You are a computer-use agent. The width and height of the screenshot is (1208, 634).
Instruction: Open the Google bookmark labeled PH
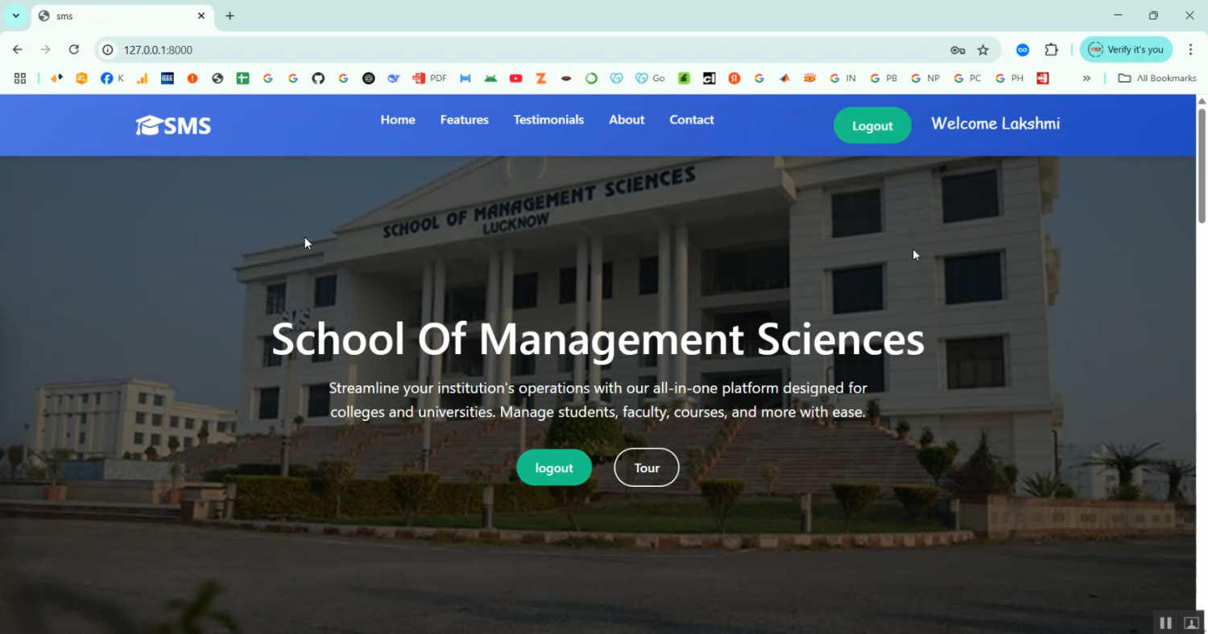point(1009,78)
